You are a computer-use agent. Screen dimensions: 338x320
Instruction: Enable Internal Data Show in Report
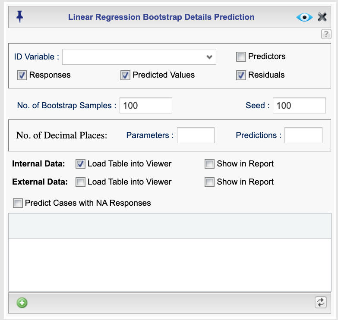(x=209, y=164)
